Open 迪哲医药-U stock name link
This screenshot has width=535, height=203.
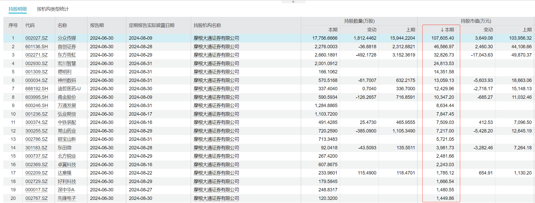pyautogui.click(x=69, y=89)
